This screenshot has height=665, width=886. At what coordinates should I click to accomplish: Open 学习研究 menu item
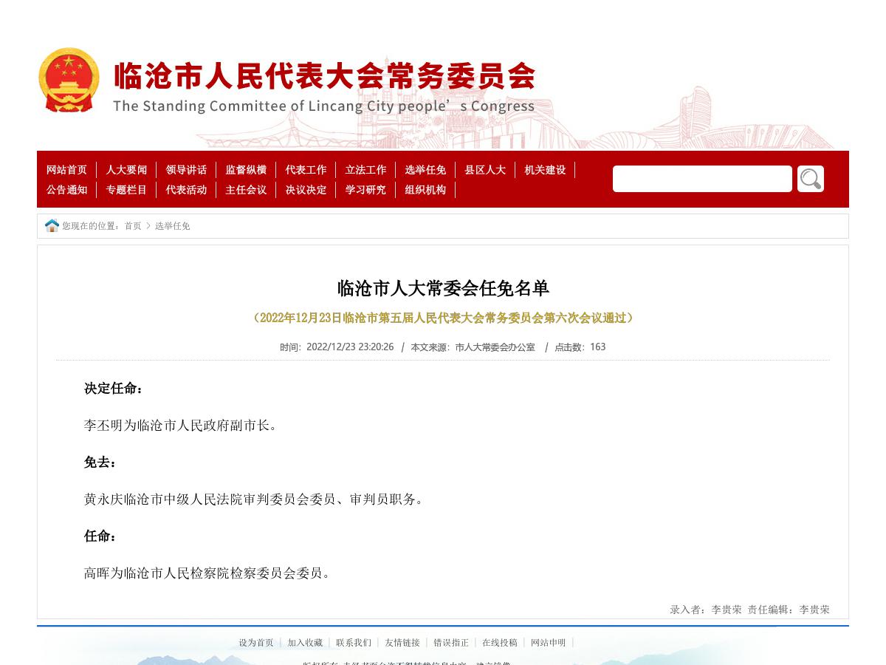[365, 190]
